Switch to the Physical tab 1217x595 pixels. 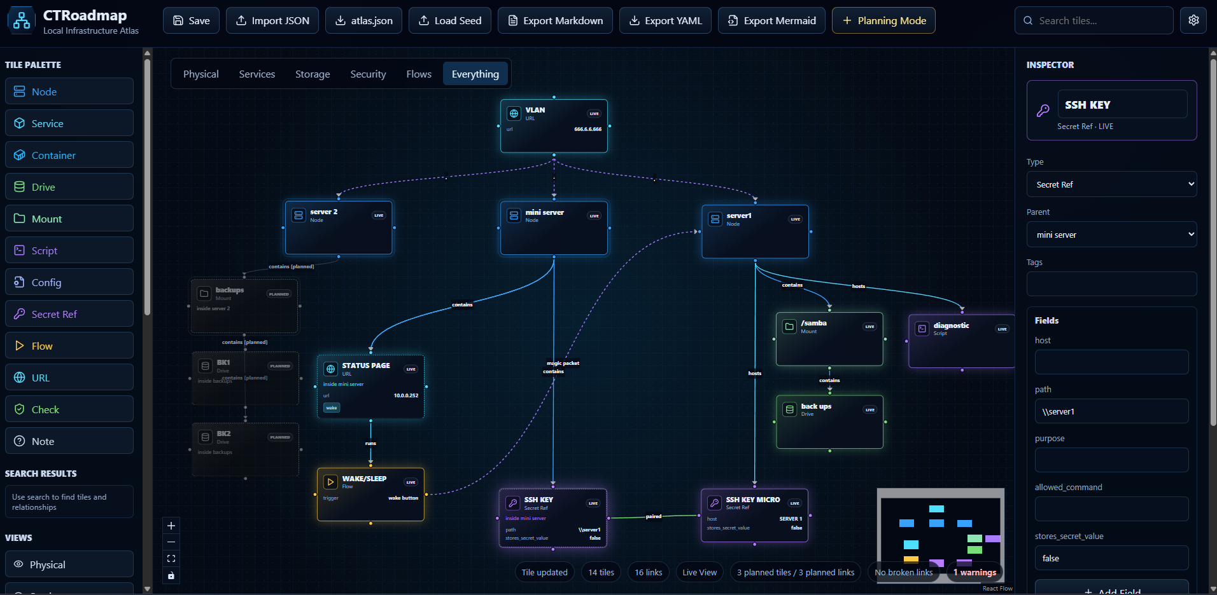(x=201, y=74)
